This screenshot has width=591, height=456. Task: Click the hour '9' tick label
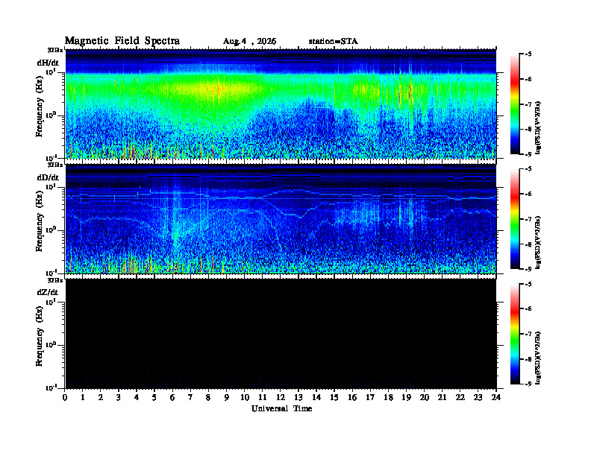click(x=227, y=397)
